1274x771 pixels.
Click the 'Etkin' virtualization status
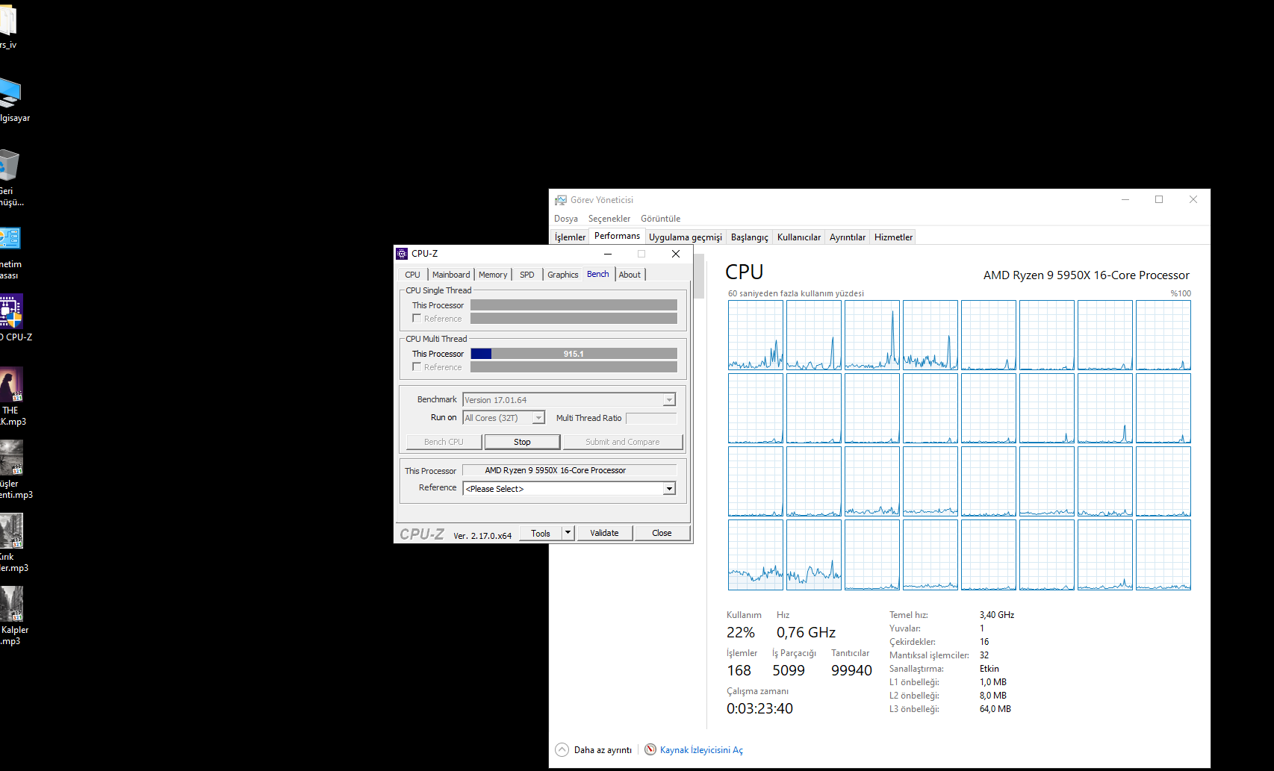coord(989,669)
